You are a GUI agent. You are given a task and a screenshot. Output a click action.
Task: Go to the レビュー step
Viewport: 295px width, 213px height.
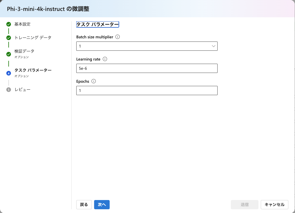click(22, 90)
